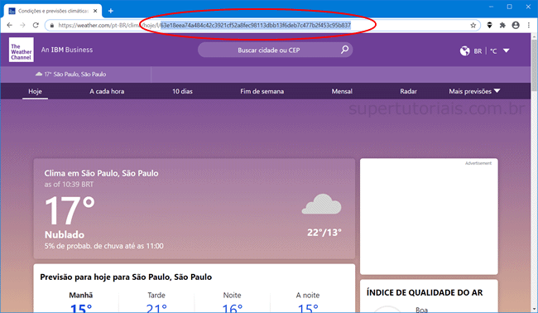Click the globe region icon

point(464,51)
